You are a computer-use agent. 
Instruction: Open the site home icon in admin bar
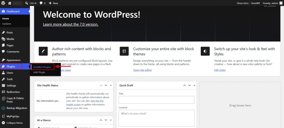tap(10, 3)
